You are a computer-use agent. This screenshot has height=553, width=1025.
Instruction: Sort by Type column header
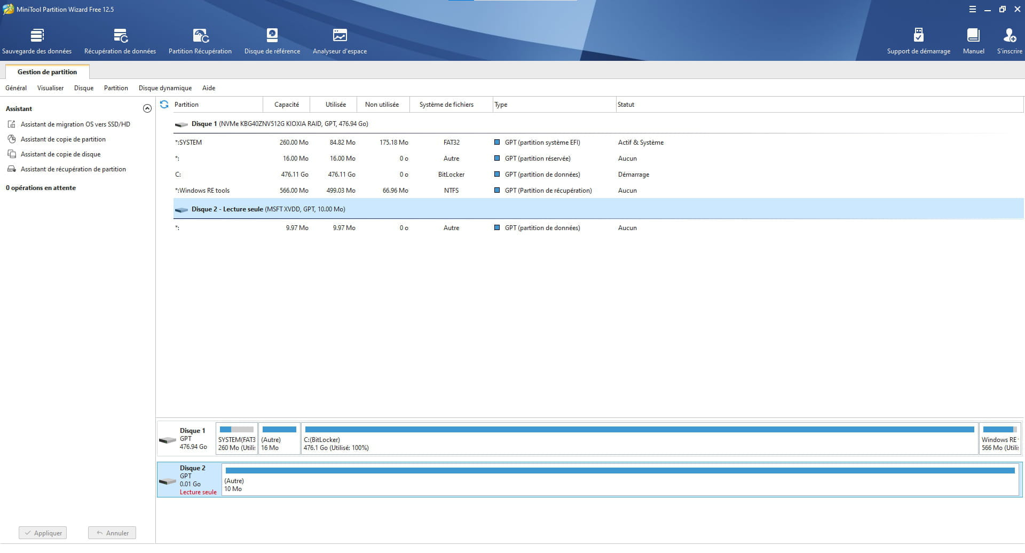click(x=554, y=105)
